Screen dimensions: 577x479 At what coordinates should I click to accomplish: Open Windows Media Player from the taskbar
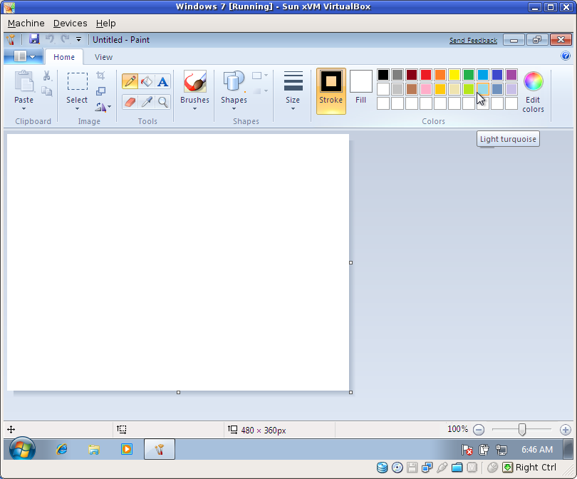126,449
